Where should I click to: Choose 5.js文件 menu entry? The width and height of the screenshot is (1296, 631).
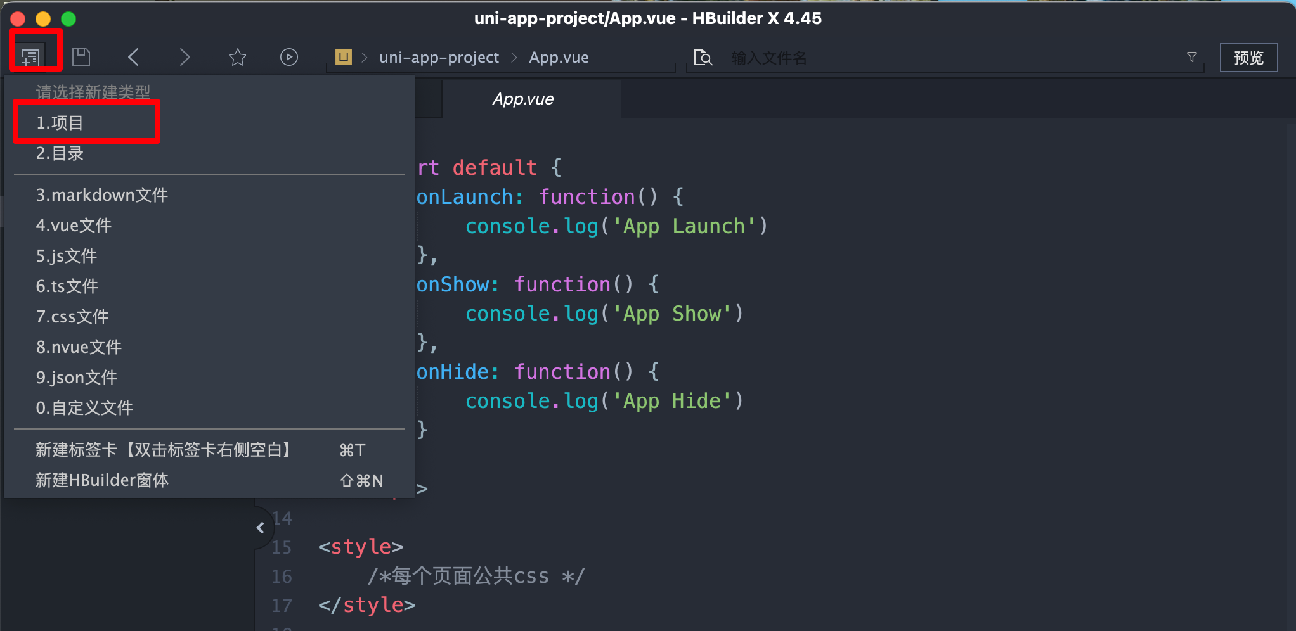209,256
